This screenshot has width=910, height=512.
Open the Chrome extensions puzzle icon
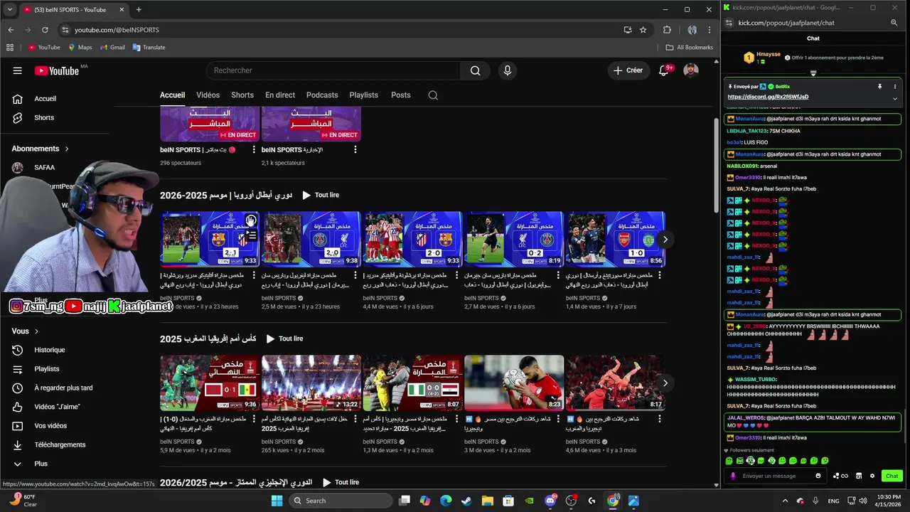667,30
